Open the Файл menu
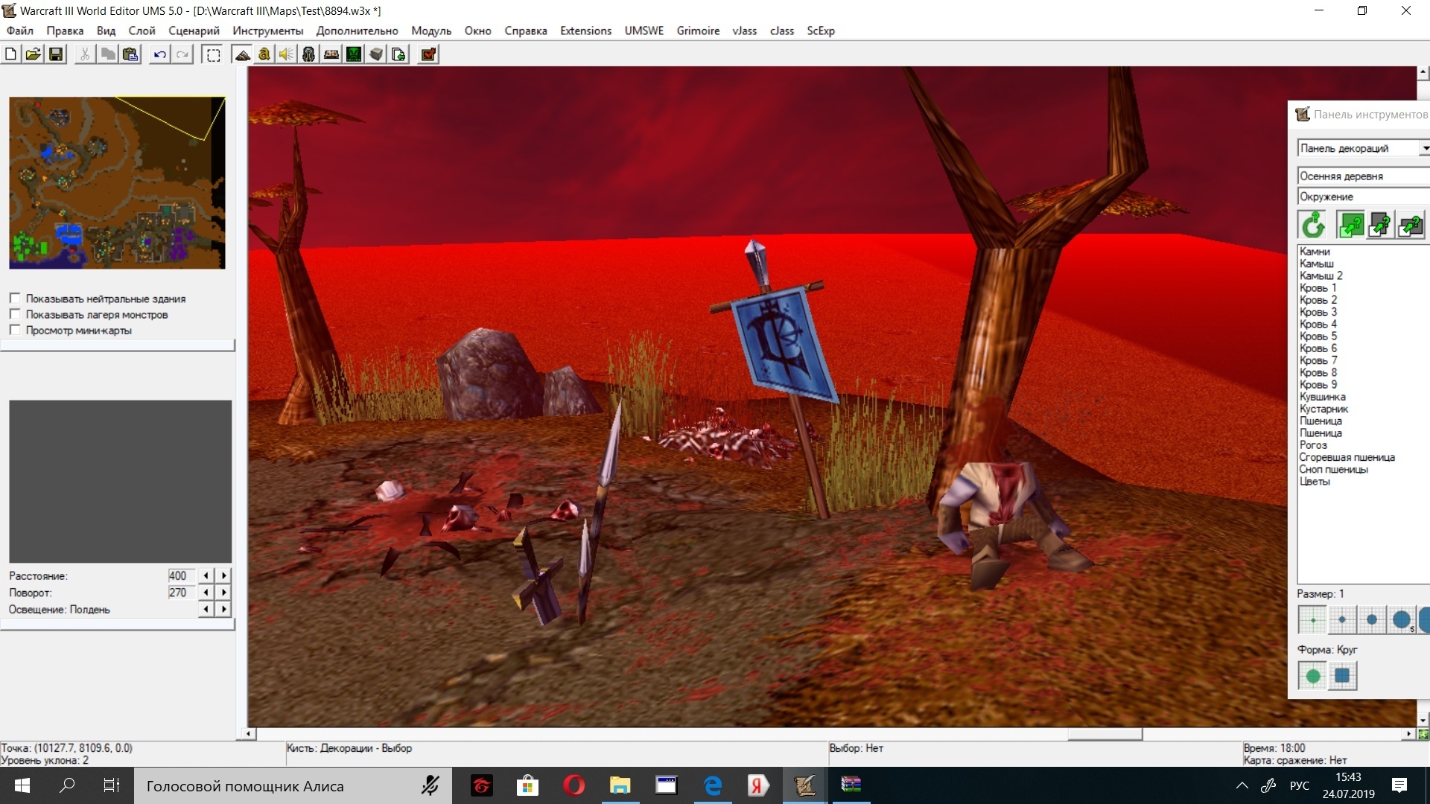The image size is (1430, 804). click(x=20, y=31)
